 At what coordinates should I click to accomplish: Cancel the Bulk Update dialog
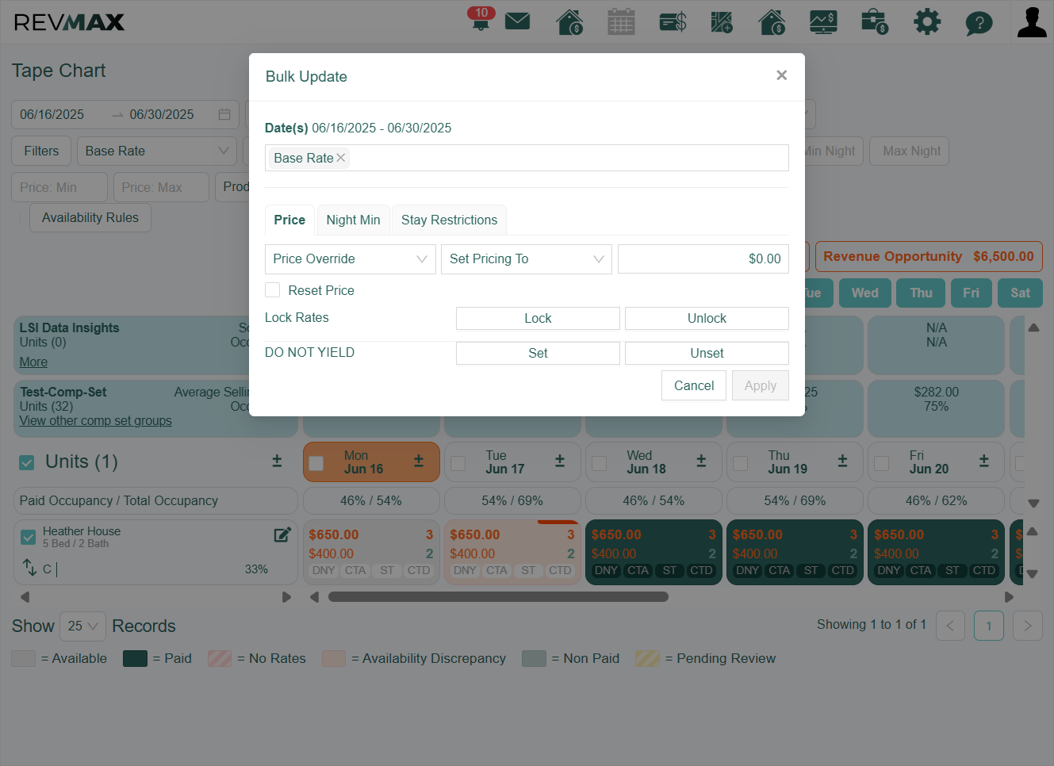coord(694,385)
